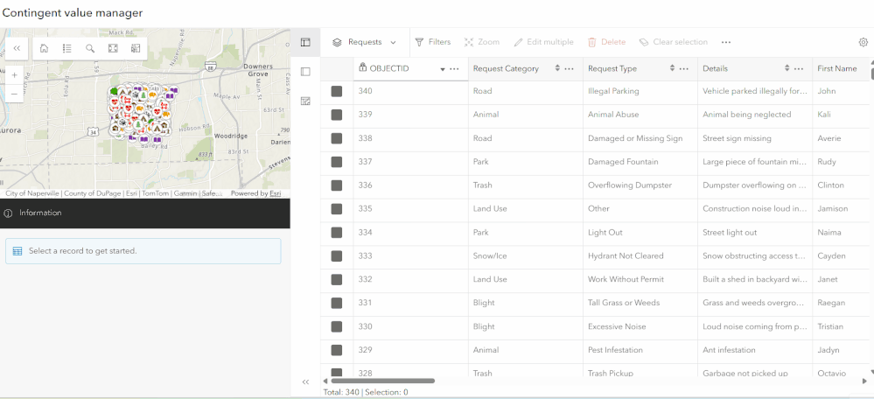Viewport: 874px width, 399px height.
Task: Select the checkbox for row 331
Action: pyautogui.click(x=337, y=303)
